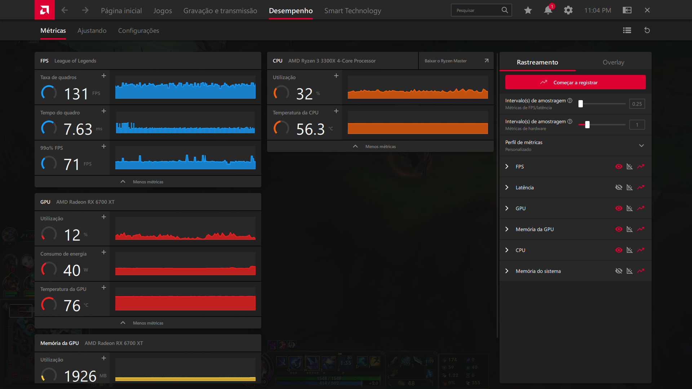This screenshot has height=389, width=692.
Task: Open Perfil de métricas dropdown
Action: click(x=575, y=146)
